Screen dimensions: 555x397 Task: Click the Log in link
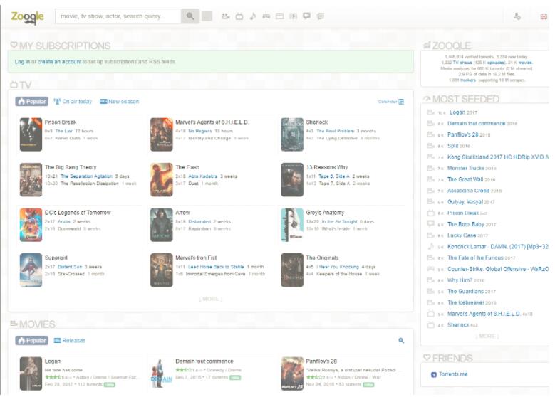pos(22,61)
